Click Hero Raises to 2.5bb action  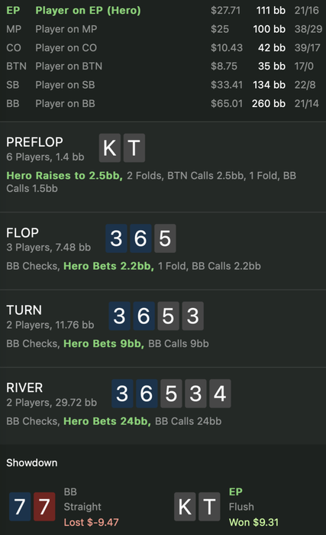click(64, 175)
